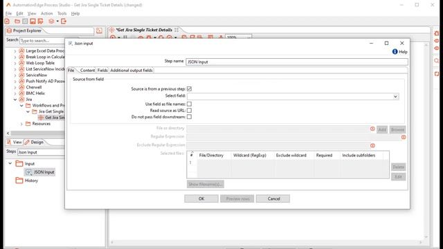This screenshot has width=443, height=249.
Task: Switch to the Content tab
Action: [x=87, y=71]
